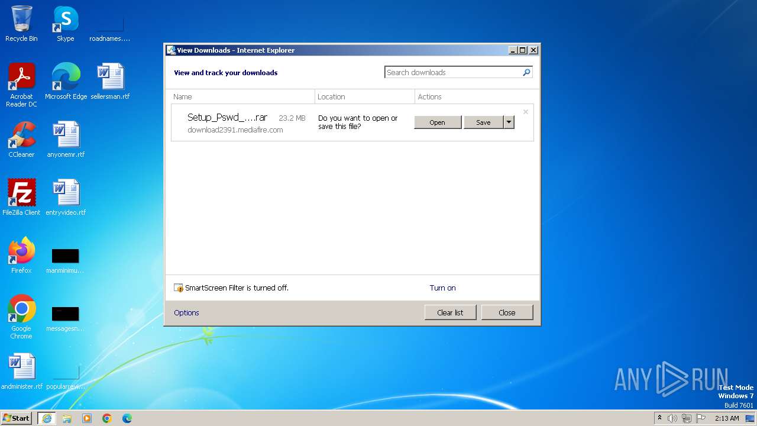Show hidden system tray icons

[659, 418]
